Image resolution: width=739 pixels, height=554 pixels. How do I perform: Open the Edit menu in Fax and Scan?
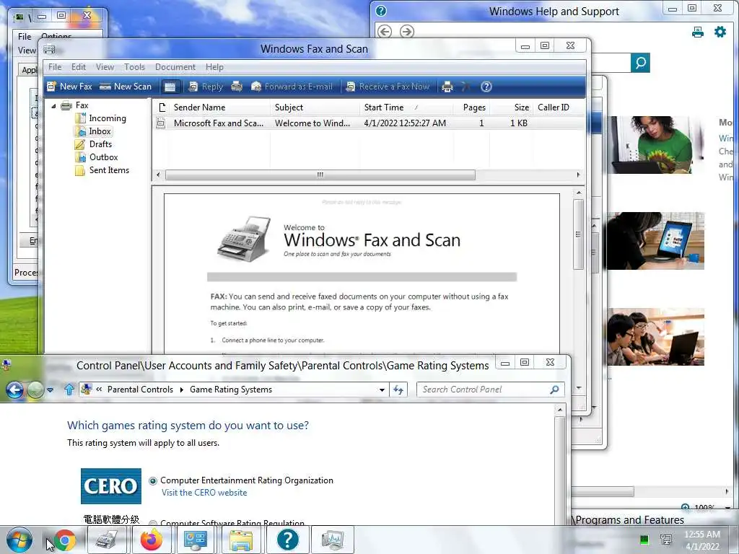coord(78,67)
